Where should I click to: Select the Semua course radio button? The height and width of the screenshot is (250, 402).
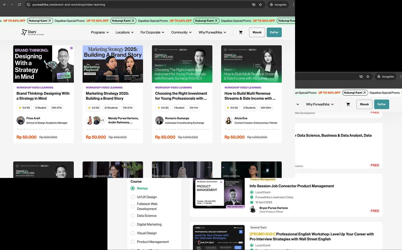click(x=133, y=188)
